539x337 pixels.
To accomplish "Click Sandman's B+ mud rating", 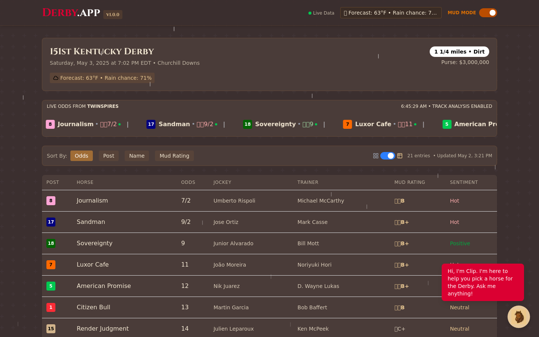I will [402, 222].
